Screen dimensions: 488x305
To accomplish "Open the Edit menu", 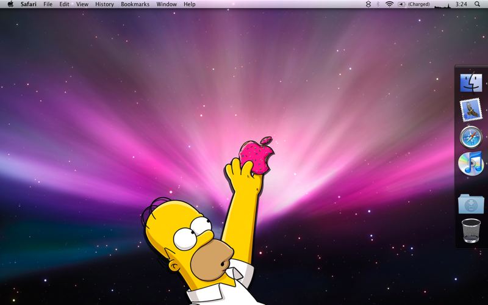I will (65, 4).
